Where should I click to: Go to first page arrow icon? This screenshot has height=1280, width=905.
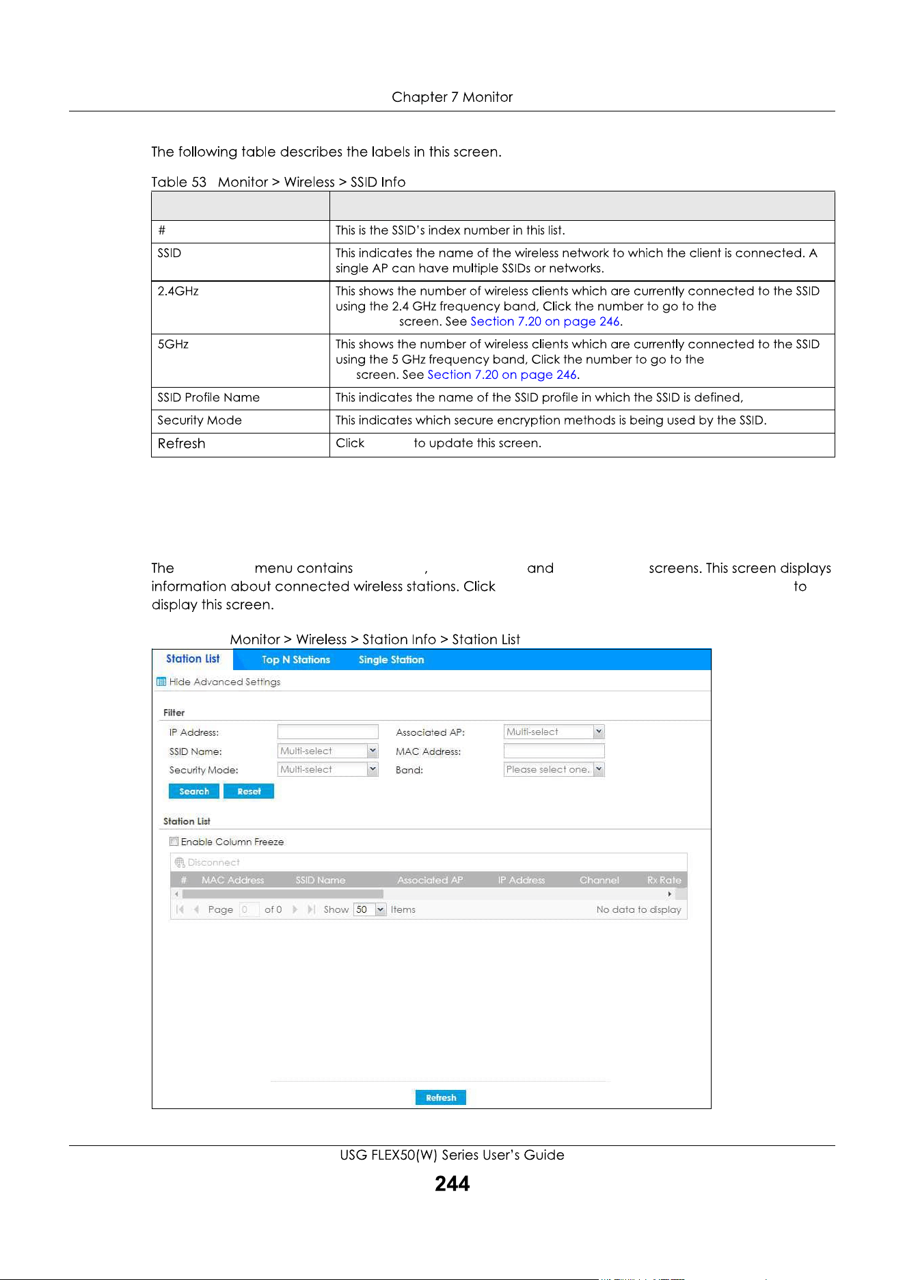[x=180, y=909]
